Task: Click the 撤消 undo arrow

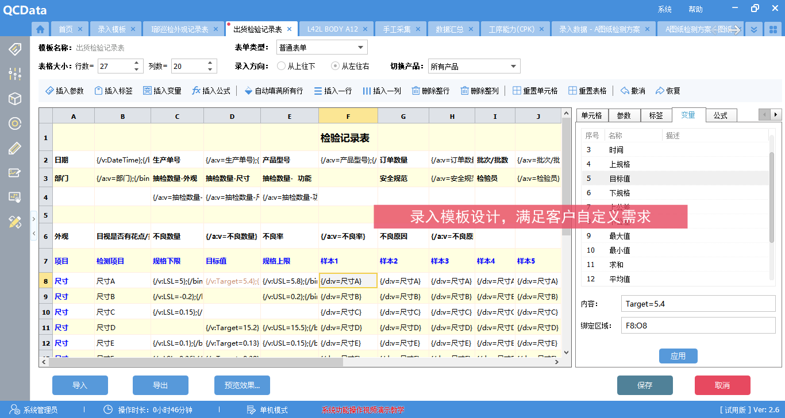Action: coord(625,91)
